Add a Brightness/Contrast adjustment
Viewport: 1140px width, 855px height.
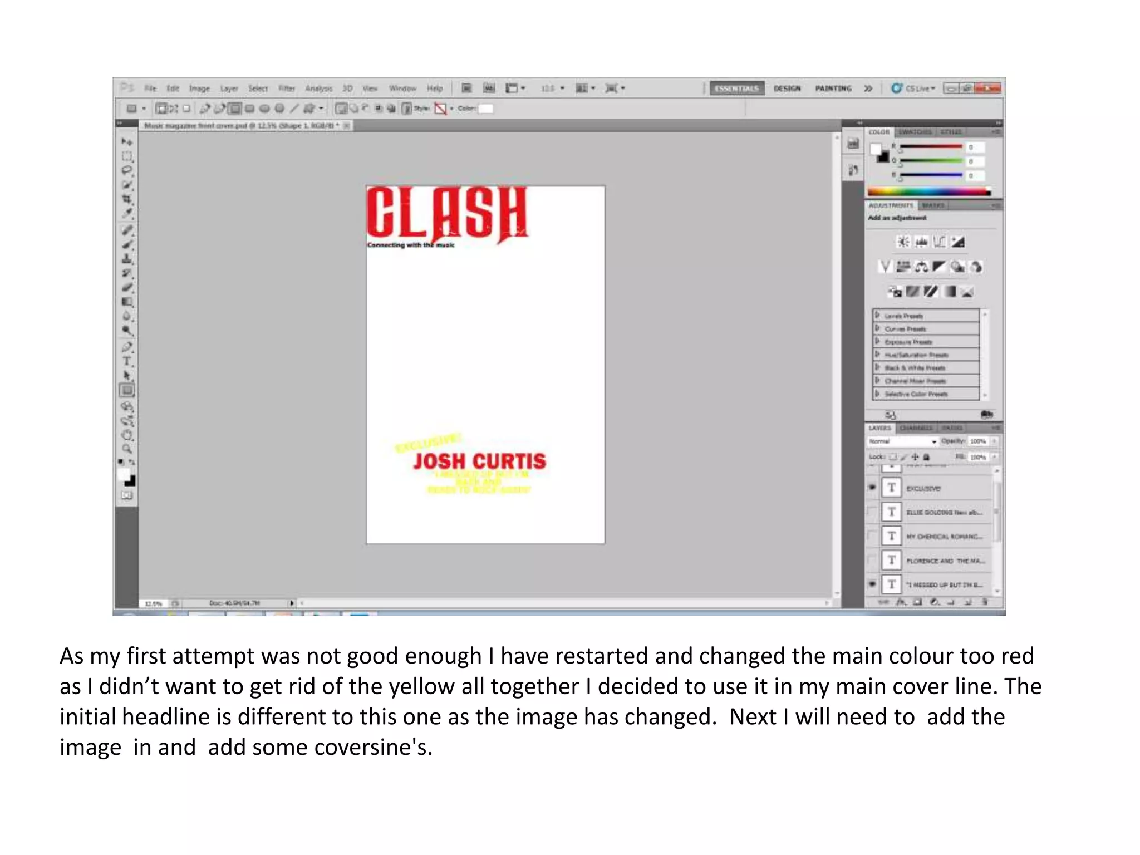coord(903,242)
